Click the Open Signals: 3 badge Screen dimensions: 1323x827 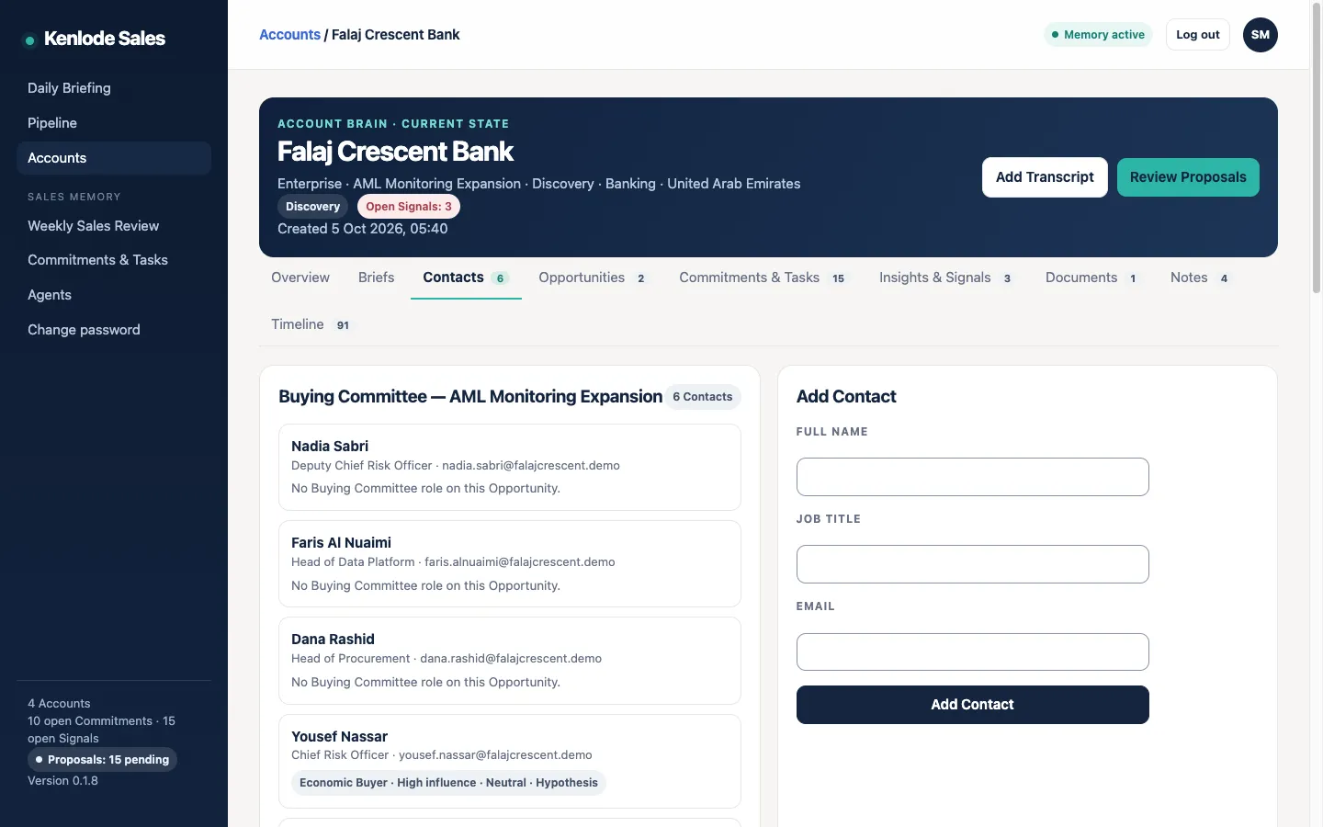click(409, 207)
